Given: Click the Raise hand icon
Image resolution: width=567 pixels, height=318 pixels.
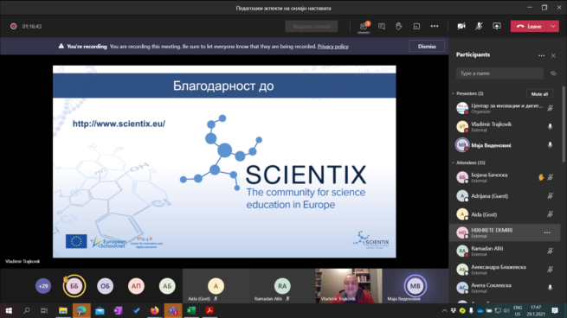Looking at the screenshot, I should [x=399, y=26].
